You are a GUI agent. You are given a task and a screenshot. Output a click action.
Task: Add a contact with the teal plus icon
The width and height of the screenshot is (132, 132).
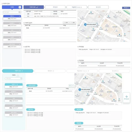pyautogui.click(x=70, y=85)
